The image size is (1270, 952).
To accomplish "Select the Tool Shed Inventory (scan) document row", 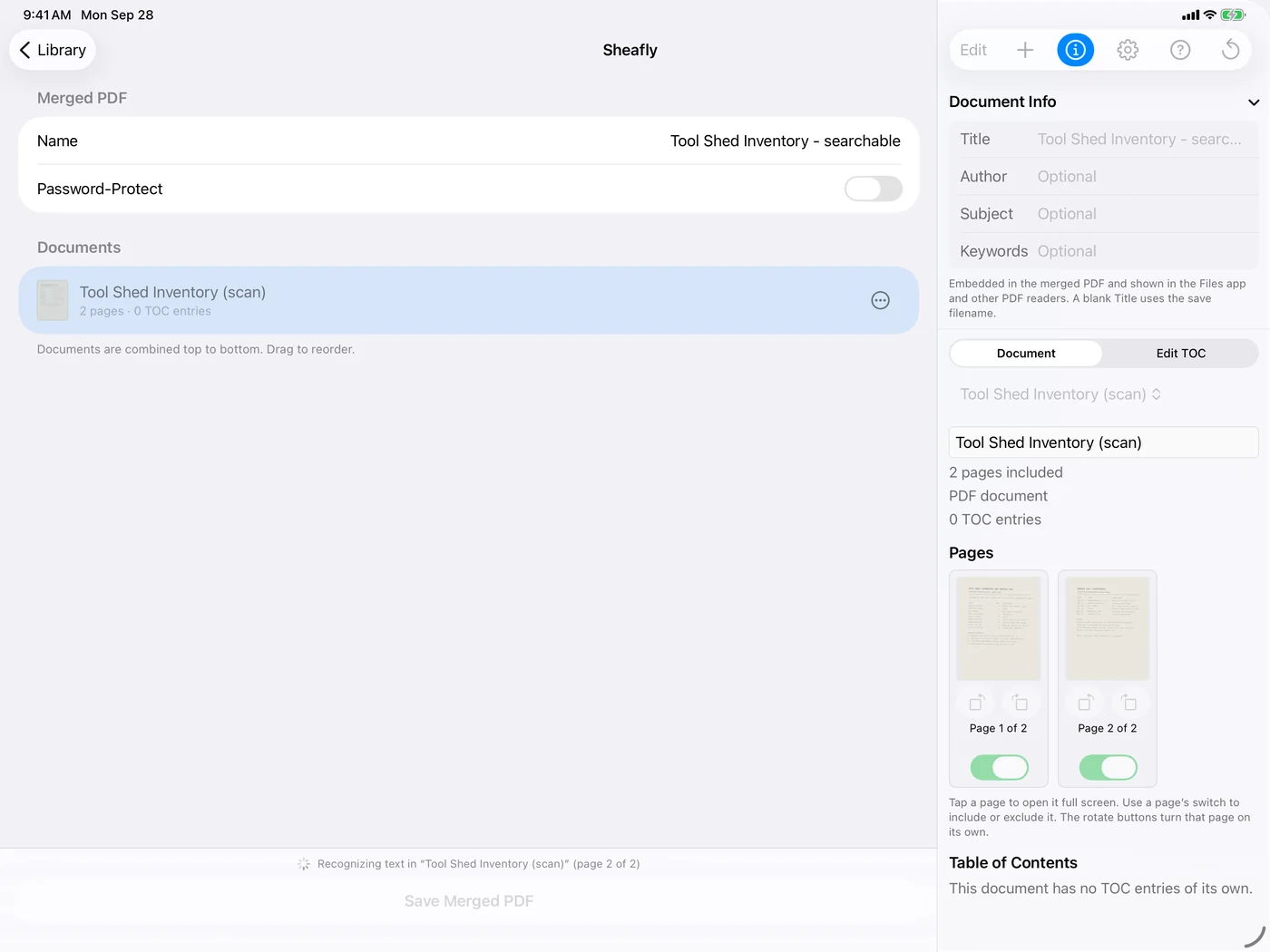I will [x=469, y=300].
